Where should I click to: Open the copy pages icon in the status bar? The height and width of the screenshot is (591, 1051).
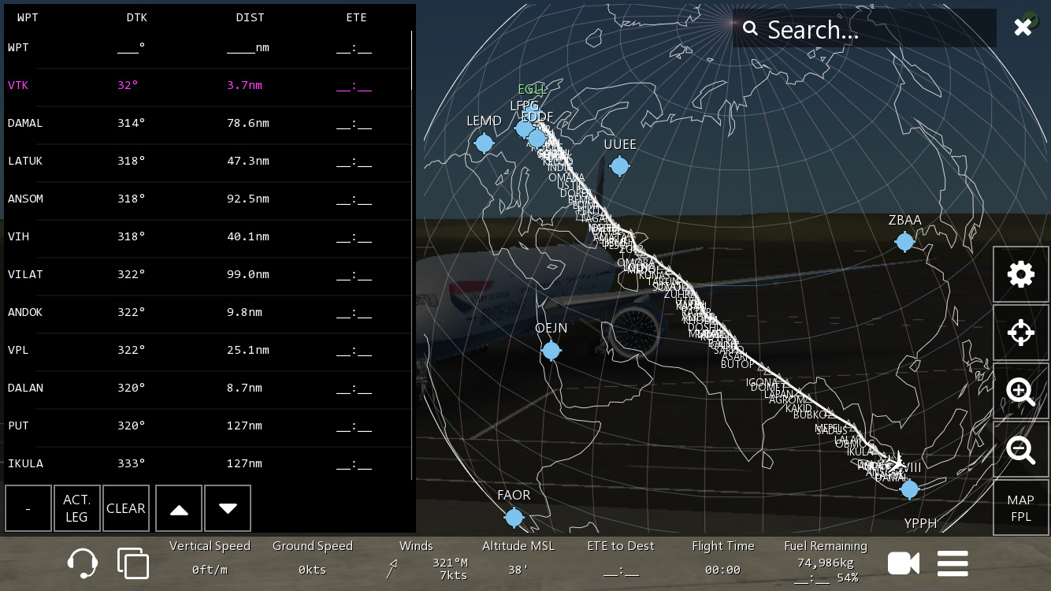coord(133,563)
